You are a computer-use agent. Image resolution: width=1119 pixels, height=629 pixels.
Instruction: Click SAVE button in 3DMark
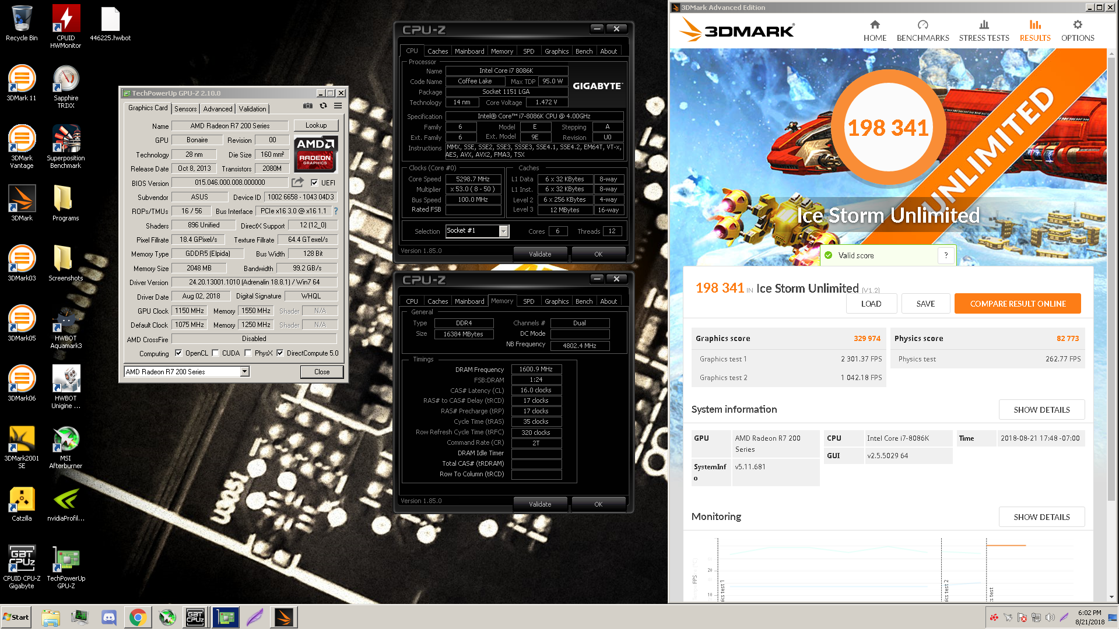point(925,304)
